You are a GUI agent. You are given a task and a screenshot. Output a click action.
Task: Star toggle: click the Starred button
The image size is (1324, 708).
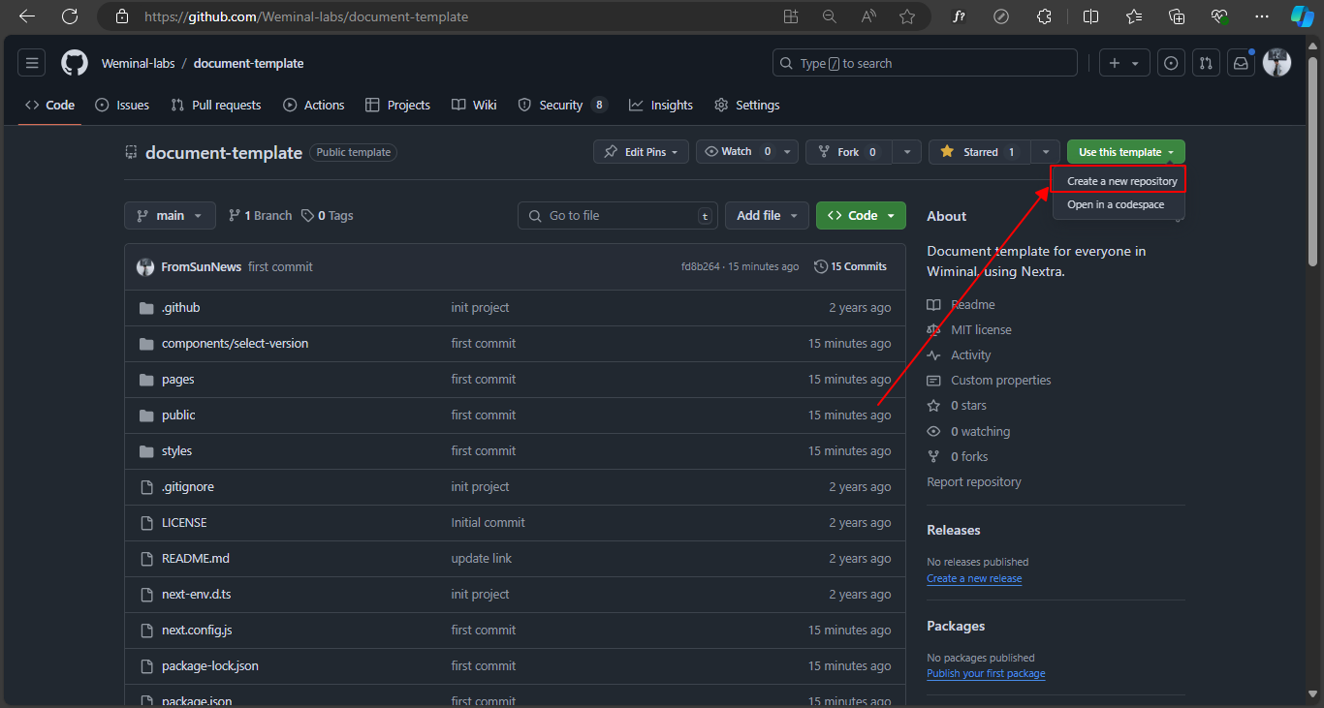(979, 152)
